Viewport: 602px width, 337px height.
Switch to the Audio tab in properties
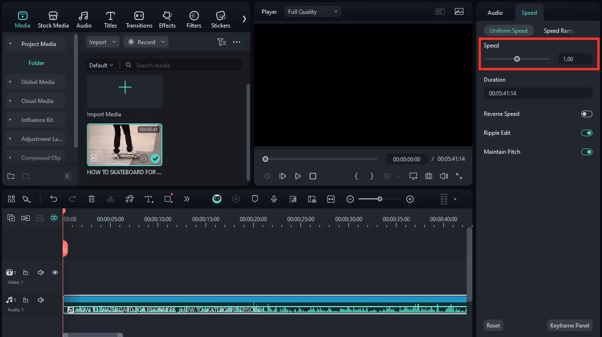click(x=495, y=13)
